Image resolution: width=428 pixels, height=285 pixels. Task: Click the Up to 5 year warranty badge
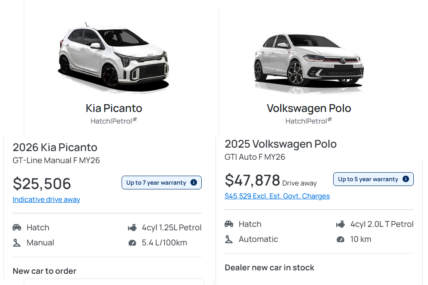pos(368,179)
